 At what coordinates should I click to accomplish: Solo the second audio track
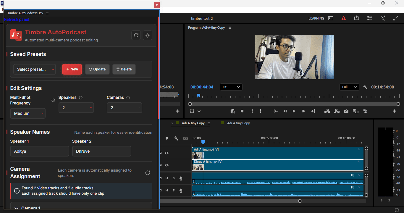174,190
